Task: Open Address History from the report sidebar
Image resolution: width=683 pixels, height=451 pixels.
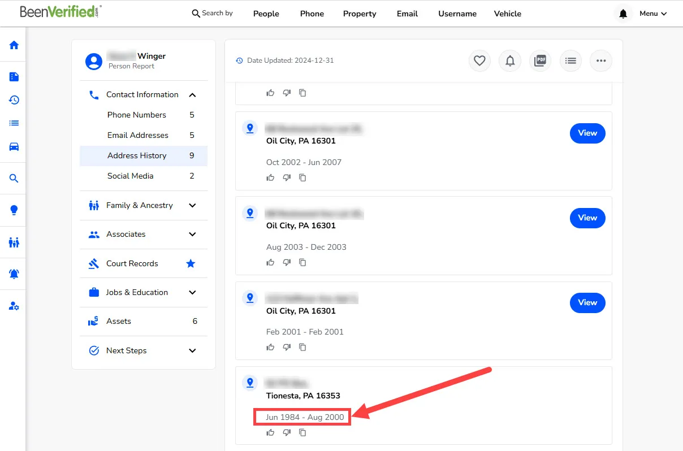Action: pos(137,155)
